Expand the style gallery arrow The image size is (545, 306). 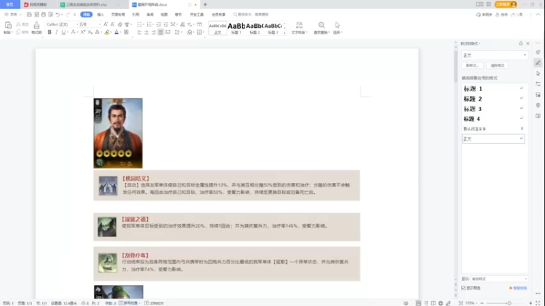(284, 33)
